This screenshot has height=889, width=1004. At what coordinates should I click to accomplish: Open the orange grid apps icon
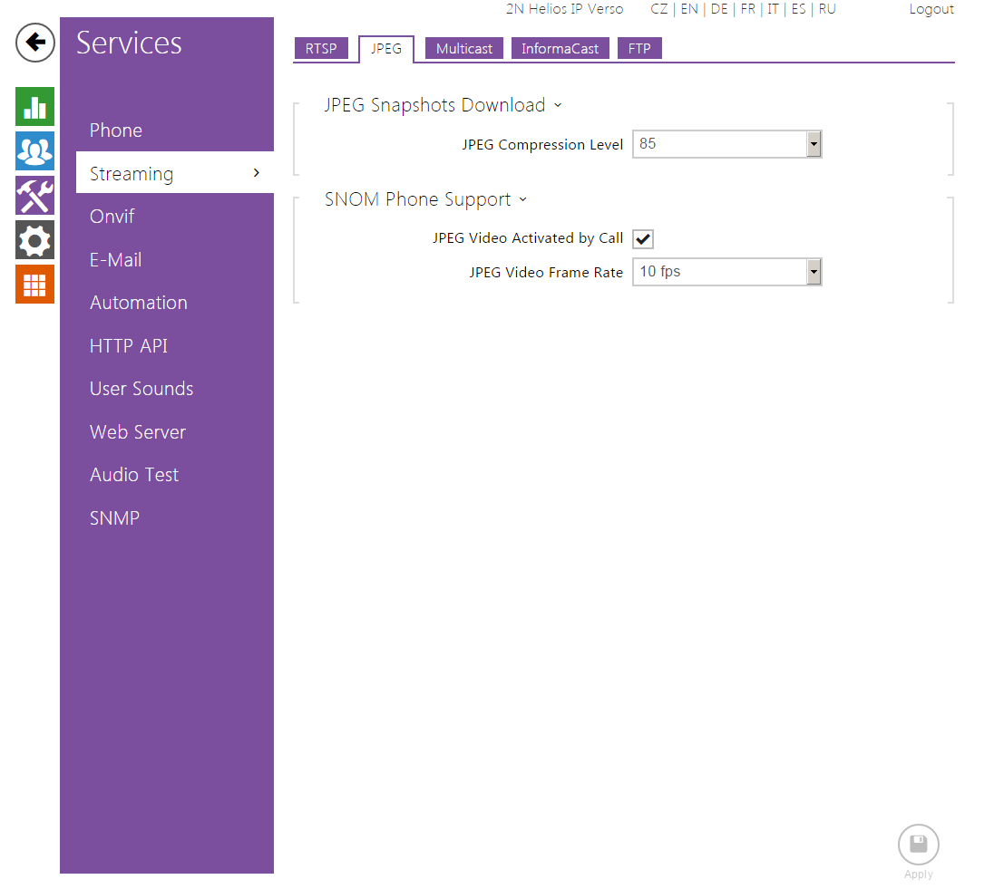point(34,285)
